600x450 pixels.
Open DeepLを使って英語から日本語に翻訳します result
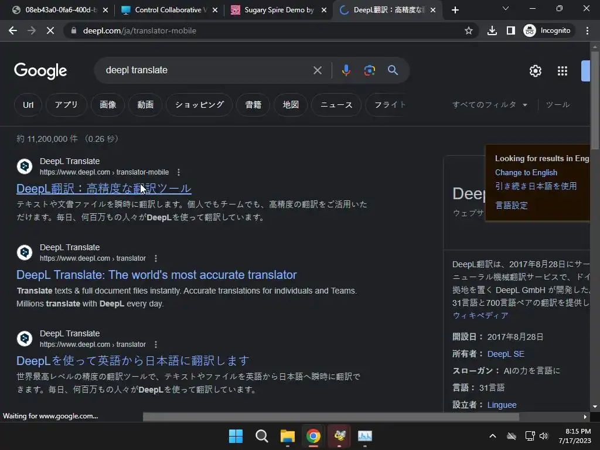point(133,361)
